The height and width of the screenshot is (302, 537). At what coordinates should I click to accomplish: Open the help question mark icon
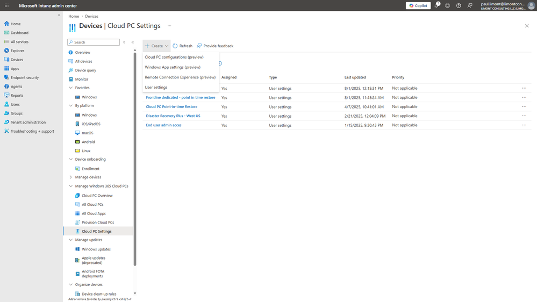459,5
